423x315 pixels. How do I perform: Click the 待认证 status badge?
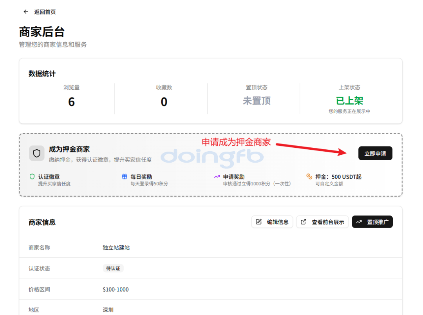(113, 268)
